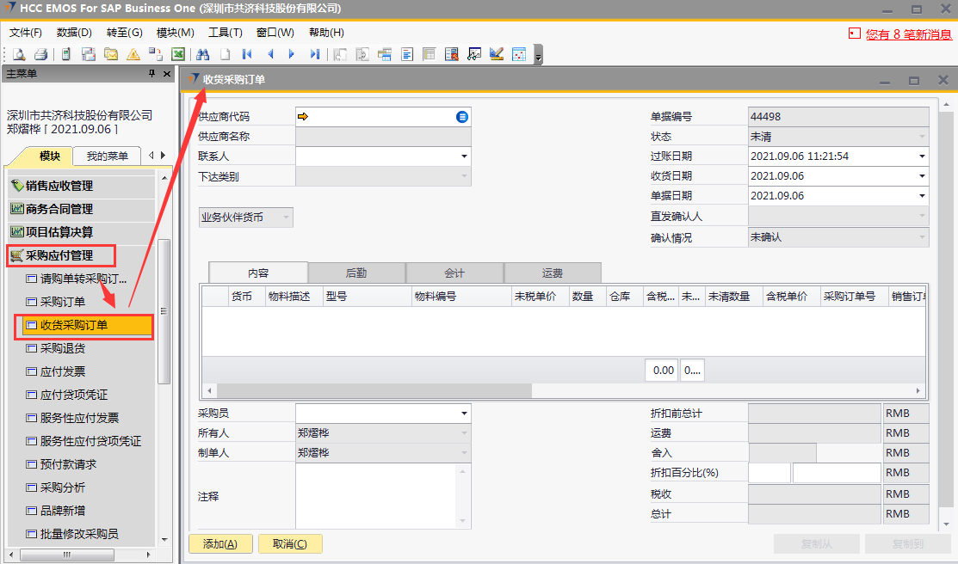Open the 业务伙伴货币 currency dropdown
This screenshot has width=958, height=564.
(x=284, y=218)
